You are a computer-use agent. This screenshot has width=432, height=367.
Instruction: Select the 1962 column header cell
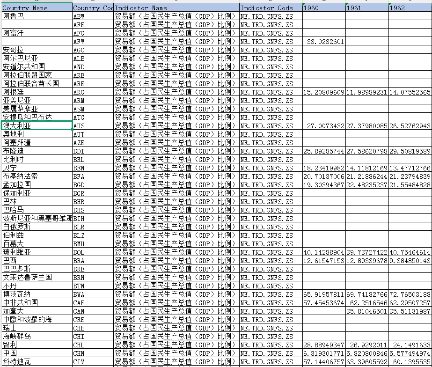point(410,8)
